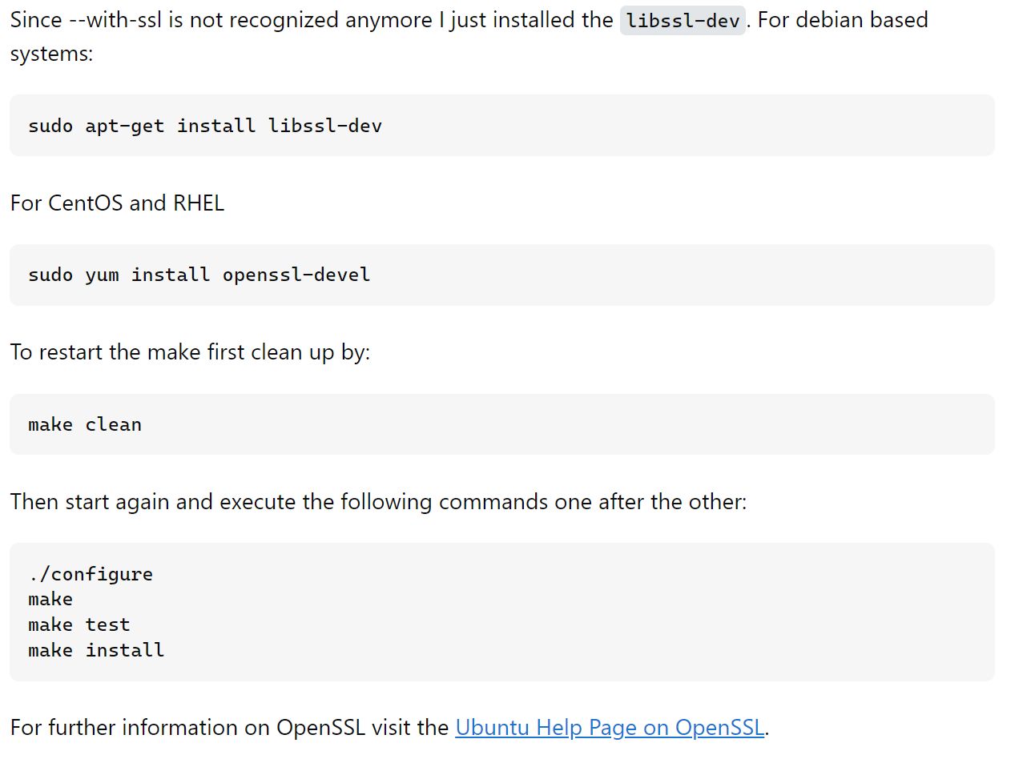The image size is (1031, 775).
Task: Click the "For CentOS and RHEL" paragraph
Action: (x=117, y=203)
